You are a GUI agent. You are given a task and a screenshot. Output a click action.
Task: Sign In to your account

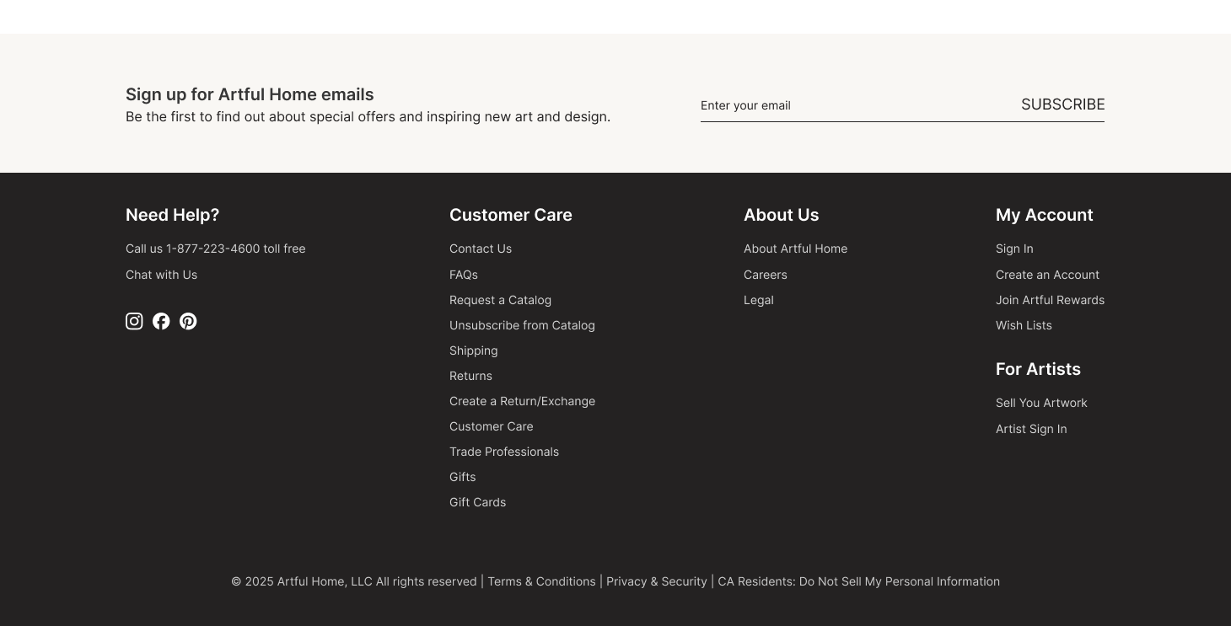pyautogui.click(x=1014, y=249)
